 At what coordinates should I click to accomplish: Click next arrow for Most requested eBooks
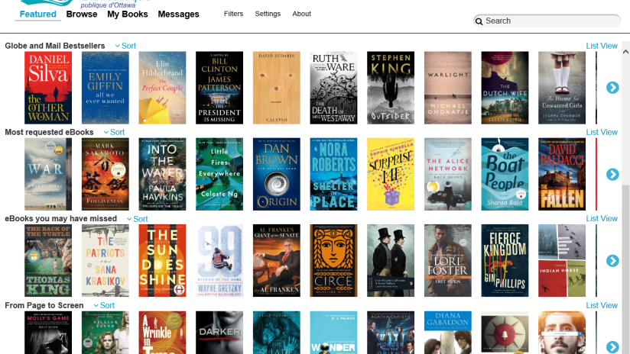coord(612,175)
